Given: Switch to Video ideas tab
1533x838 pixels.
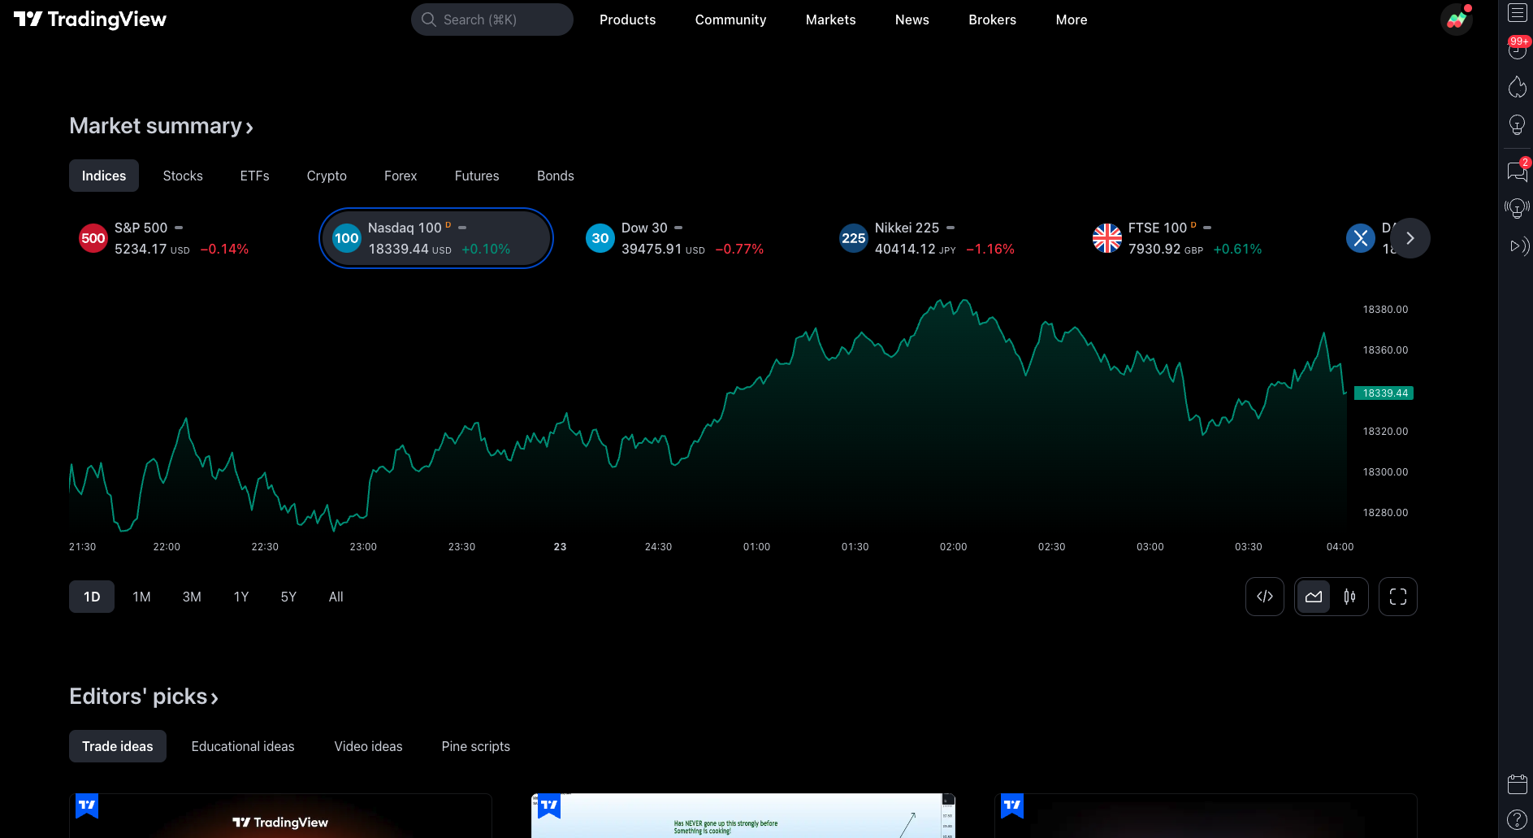Looking at the screenshot, I should [368, 746].
